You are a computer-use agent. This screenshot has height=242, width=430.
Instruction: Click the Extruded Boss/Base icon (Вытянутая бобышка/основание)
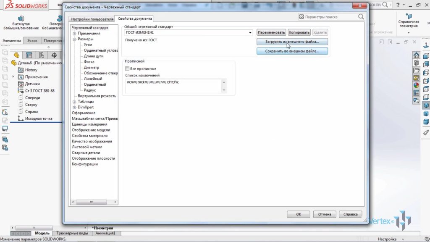coord(21,18)
